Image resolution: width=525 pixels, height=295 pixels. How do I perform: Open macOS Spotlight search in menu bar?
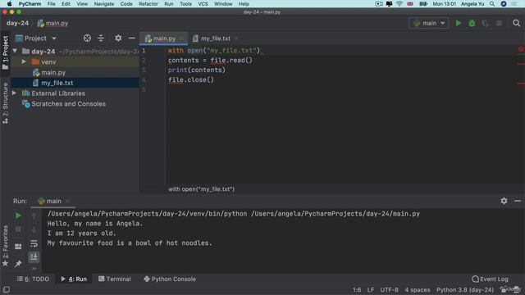tap(492, 4)
